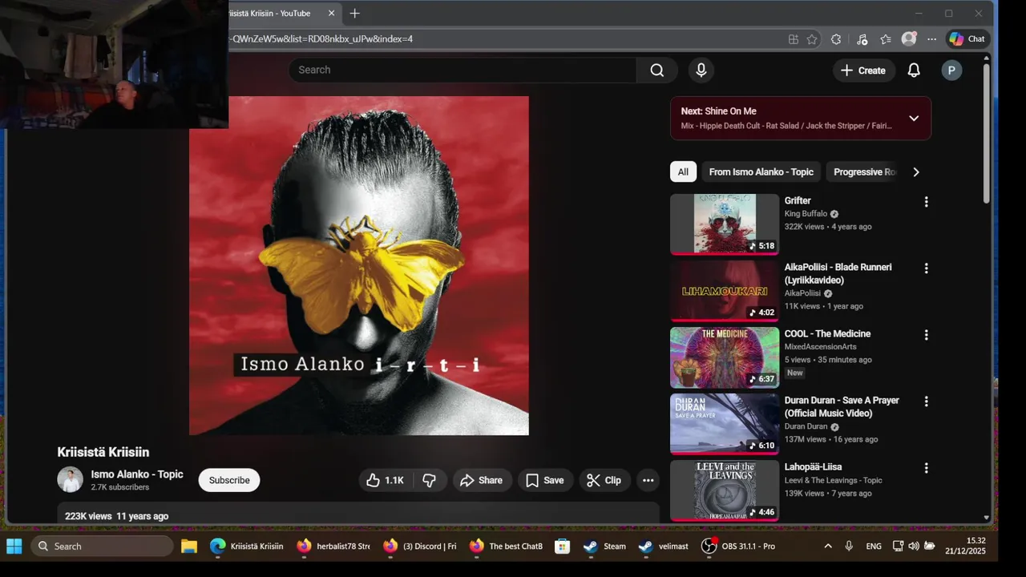Play Grifter video thumbnail

(725, 224)
